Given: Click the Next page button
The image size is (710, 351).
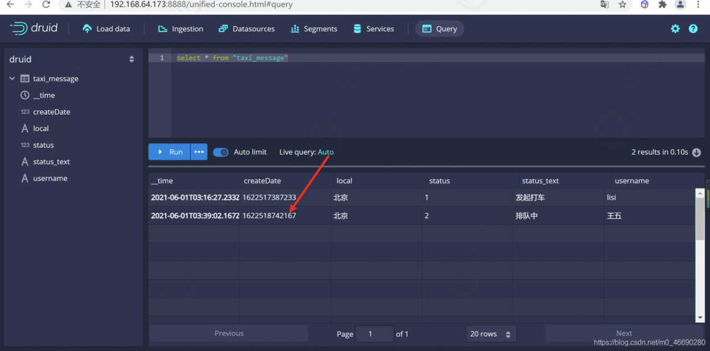Looking at the screenshot, I should coord(624,333).
